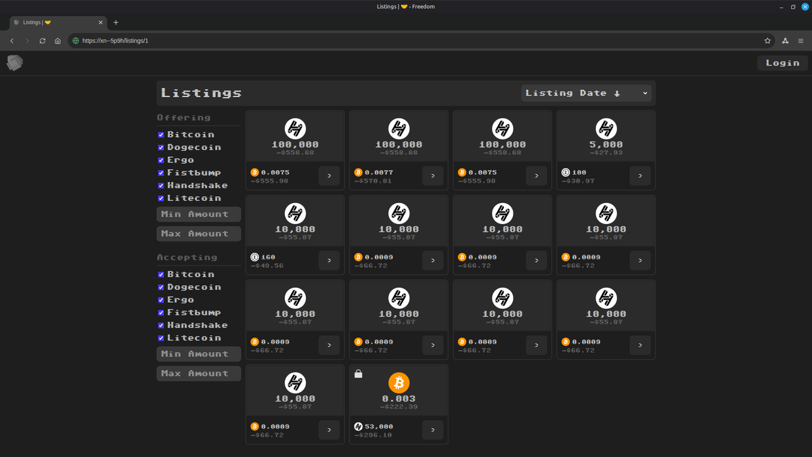Click the chevron on the 0.003 Bitcoin listing
This screenshot has width=812, height=457.
click(x=432, y=429)
